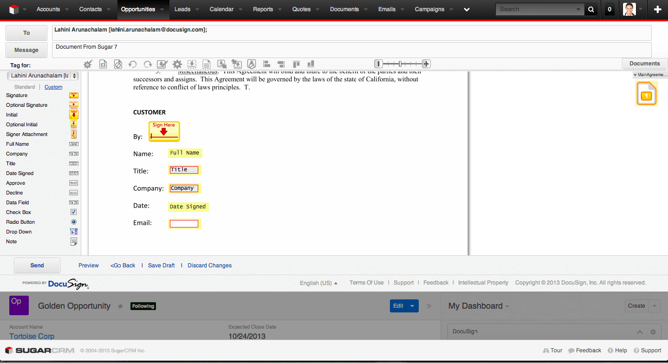The image size is (668, 363).
Task: Select the Drop Down tag icon
Action: 74,232
